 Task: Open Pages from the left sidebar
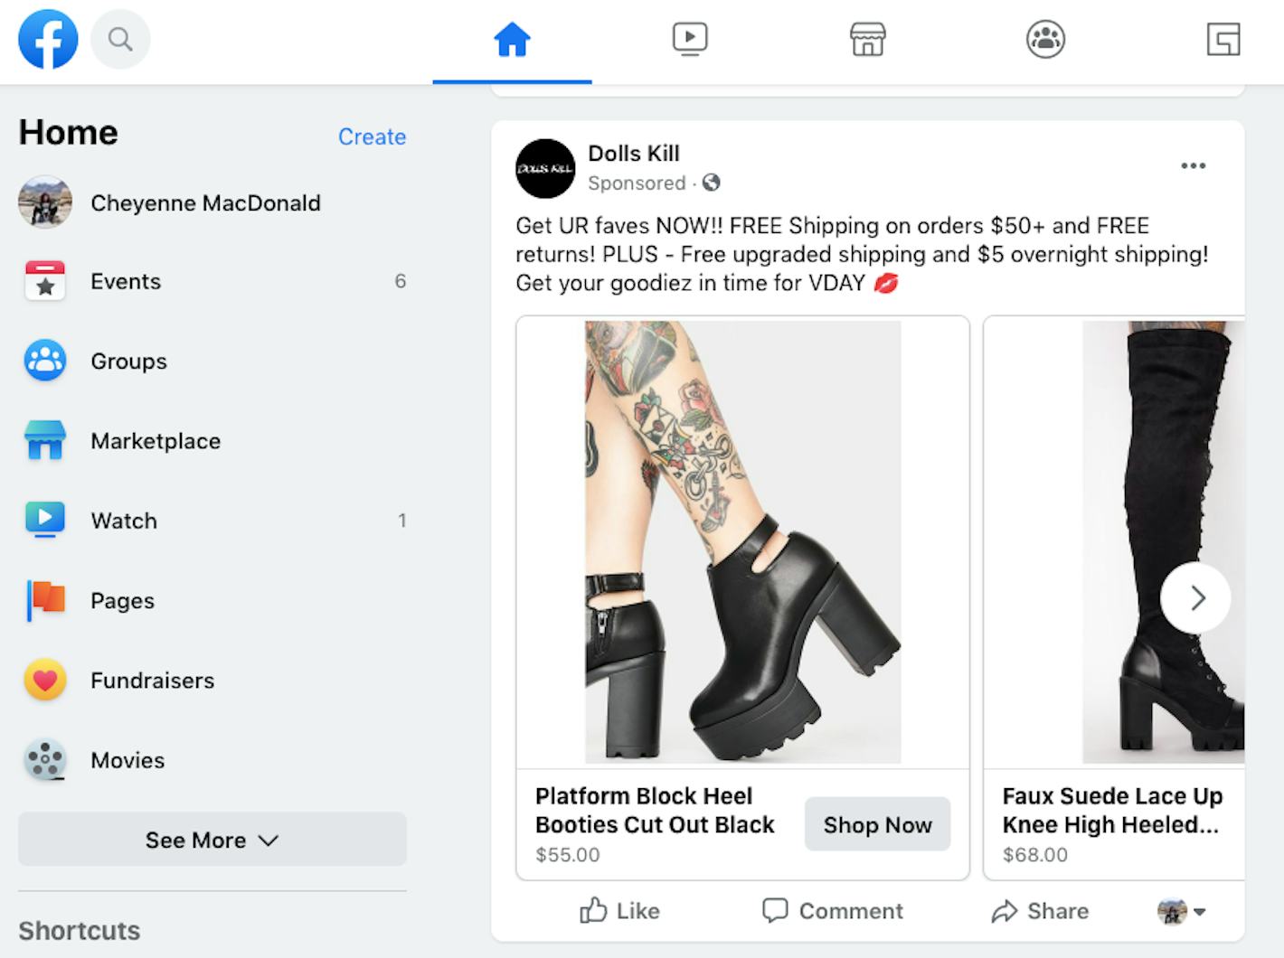tap(122, 600)
